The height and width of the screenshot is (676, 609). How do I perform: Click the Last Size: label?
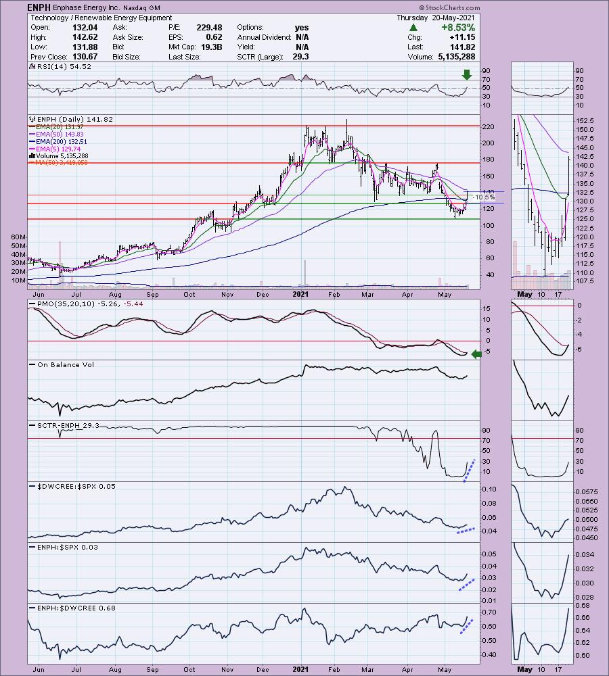pyautogui.click(x=184, y=57)
